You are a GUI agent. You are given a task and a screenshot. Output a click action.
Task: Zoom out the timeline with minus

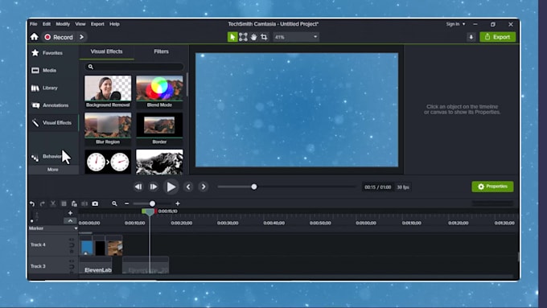(126, 203)
